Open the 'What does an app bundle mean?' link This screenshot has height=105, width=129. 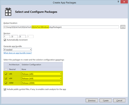click(18, 53)
